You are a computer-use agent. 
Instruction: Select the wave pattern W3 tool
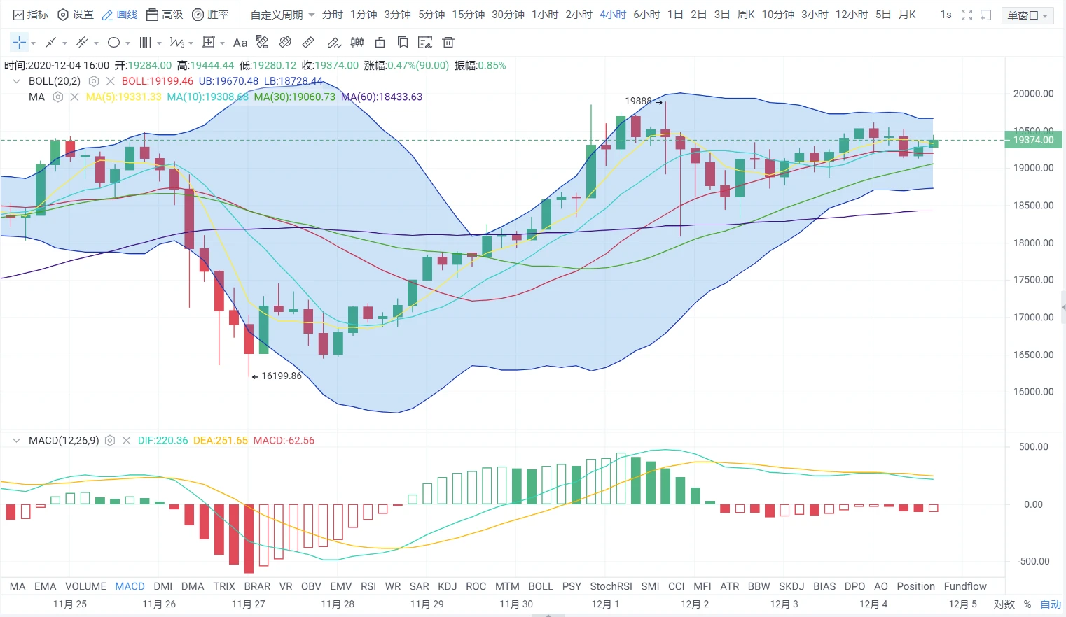click(176, 43)
